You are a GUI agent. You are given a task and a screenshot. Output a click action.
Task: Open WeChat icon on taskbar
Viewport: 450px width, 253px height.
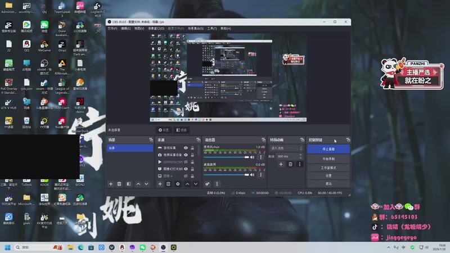tap(143, 247)
